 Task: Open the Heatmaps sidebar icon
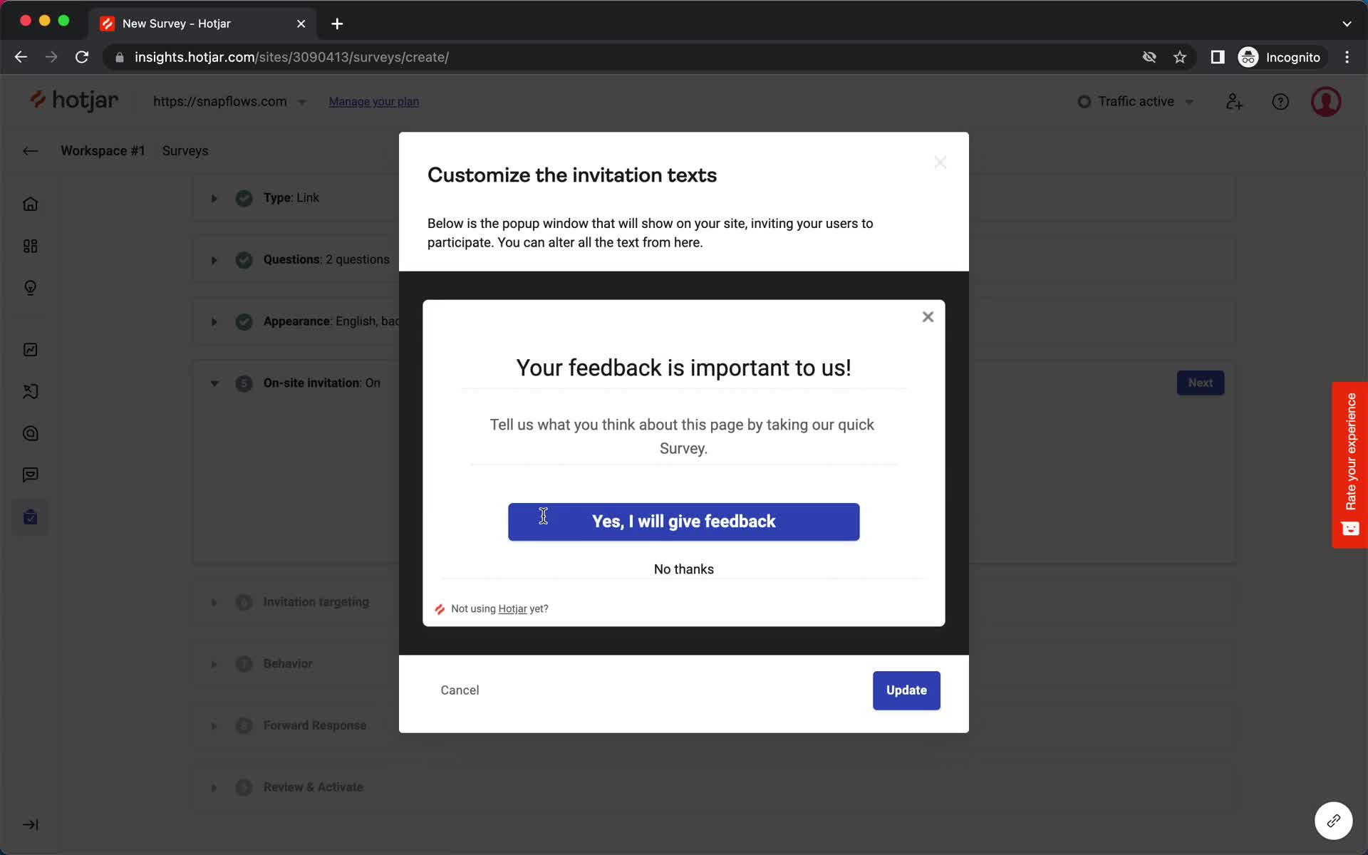pyautogui.click(x=30, y=392)
